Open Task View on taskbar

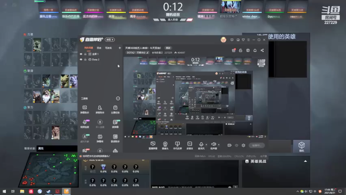point(13,191)
